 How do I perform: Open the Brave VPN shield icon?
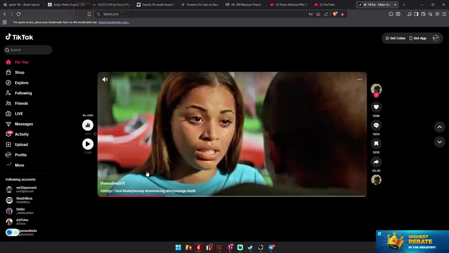pos(437,14)
